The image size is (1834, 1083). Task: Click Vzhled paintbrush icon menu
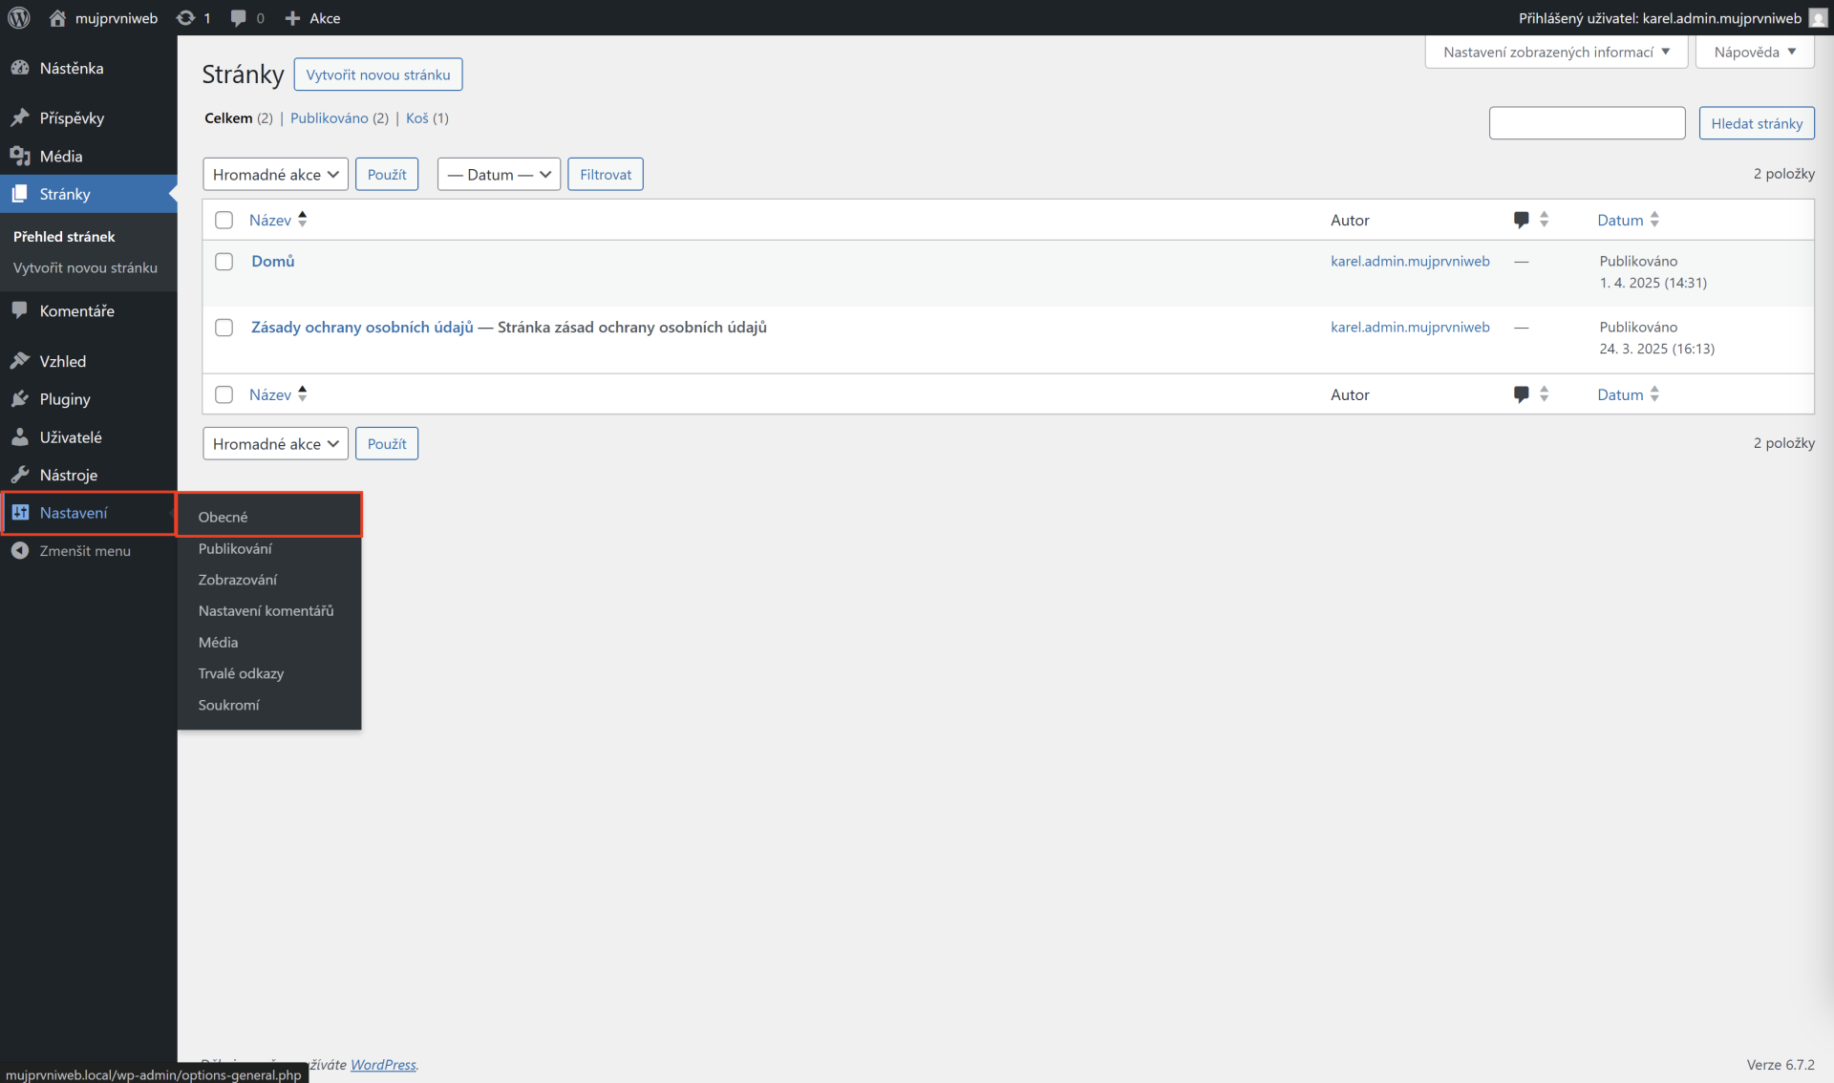pos(20,361)
